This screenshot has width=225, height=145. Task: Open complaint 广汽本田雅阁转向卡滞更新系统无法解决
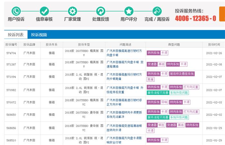point(124,115)
